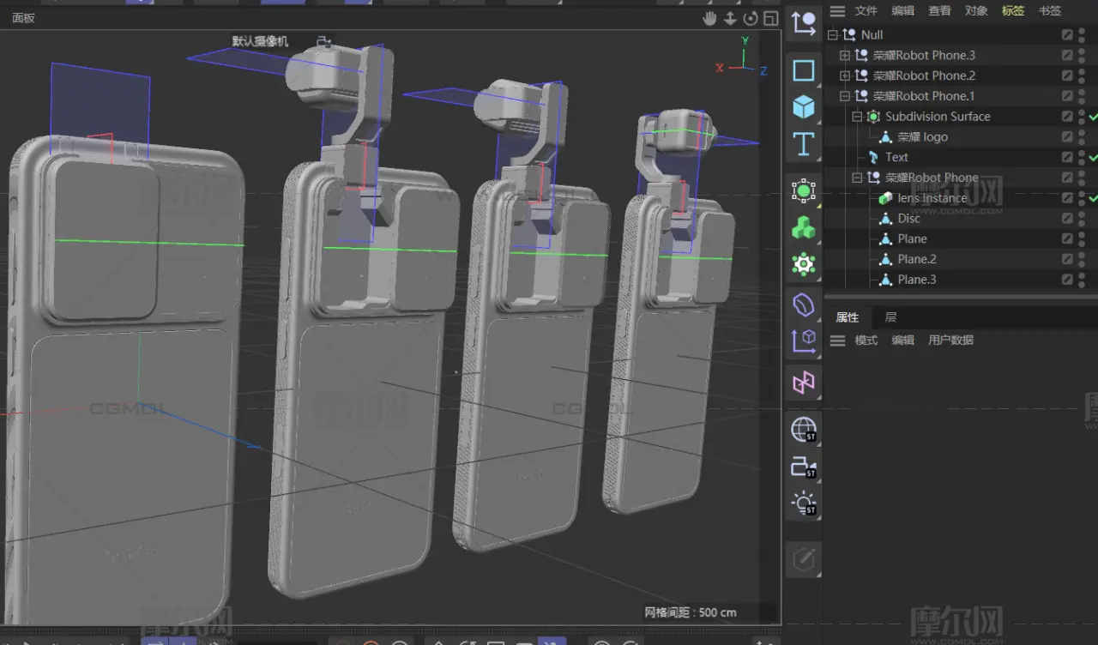The width and height of the screenshot is (1098, 645).
Task: Open the 面板 viewport menu
Action: click(23, 18)
